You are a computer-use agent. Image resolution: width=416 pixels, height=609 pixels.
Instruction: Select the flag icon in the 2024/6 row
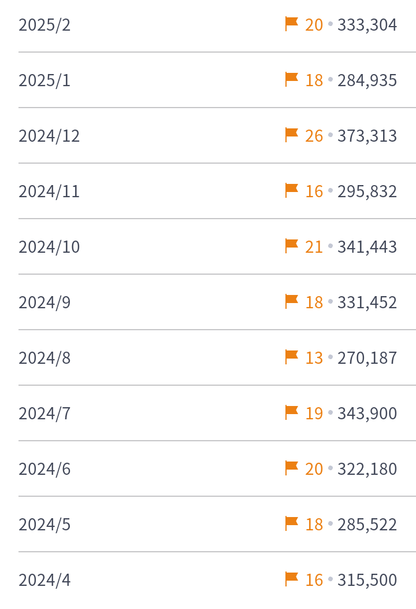(x=292, y=468)
